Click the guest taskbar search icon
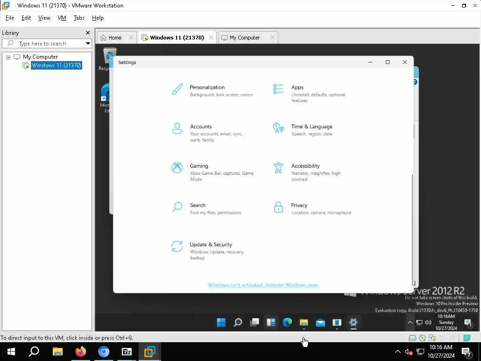The width and height of the screenshot is (481, 361). point(238,322)
